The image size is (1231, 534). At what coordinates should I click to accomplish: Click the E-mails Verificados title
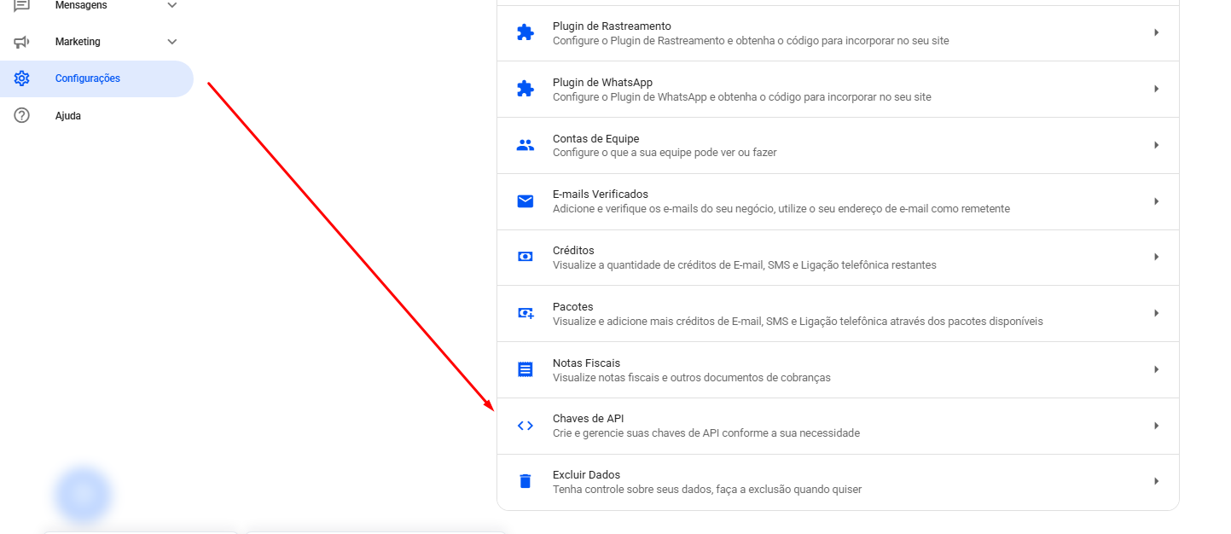click(x=601, y=194)
